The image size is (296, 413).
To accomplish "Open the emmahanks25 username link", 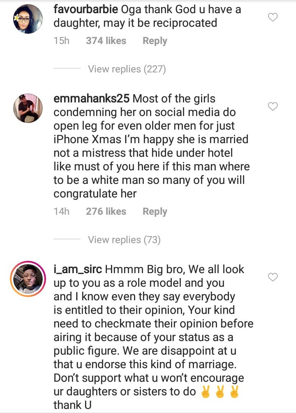I will [92, 99].
